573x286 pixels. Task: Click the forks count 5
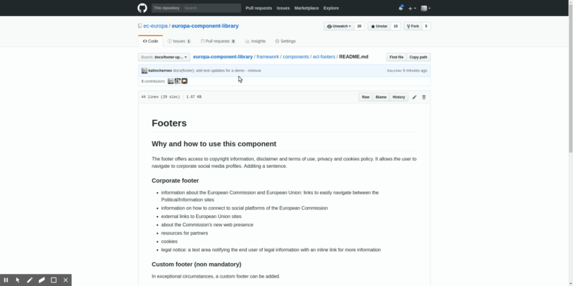coord(426,26)
